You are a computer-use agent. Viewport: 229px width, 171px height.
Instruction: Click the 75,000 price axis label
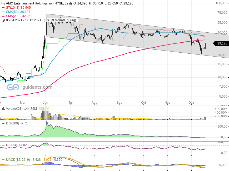pyautogui.click(x=222, y=13)
